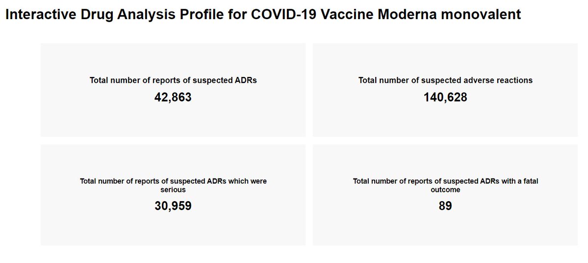
Task: Click the word 'serious' in the card label
Action: 173,189
